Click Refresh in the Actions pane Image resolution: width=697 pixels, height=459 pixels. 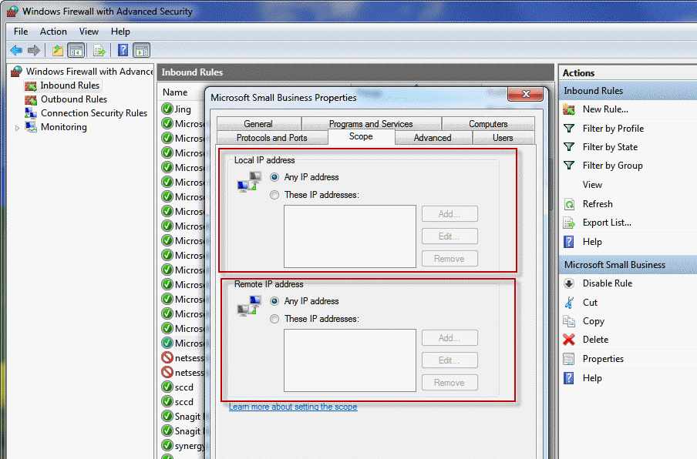click(x=598, y=204)
